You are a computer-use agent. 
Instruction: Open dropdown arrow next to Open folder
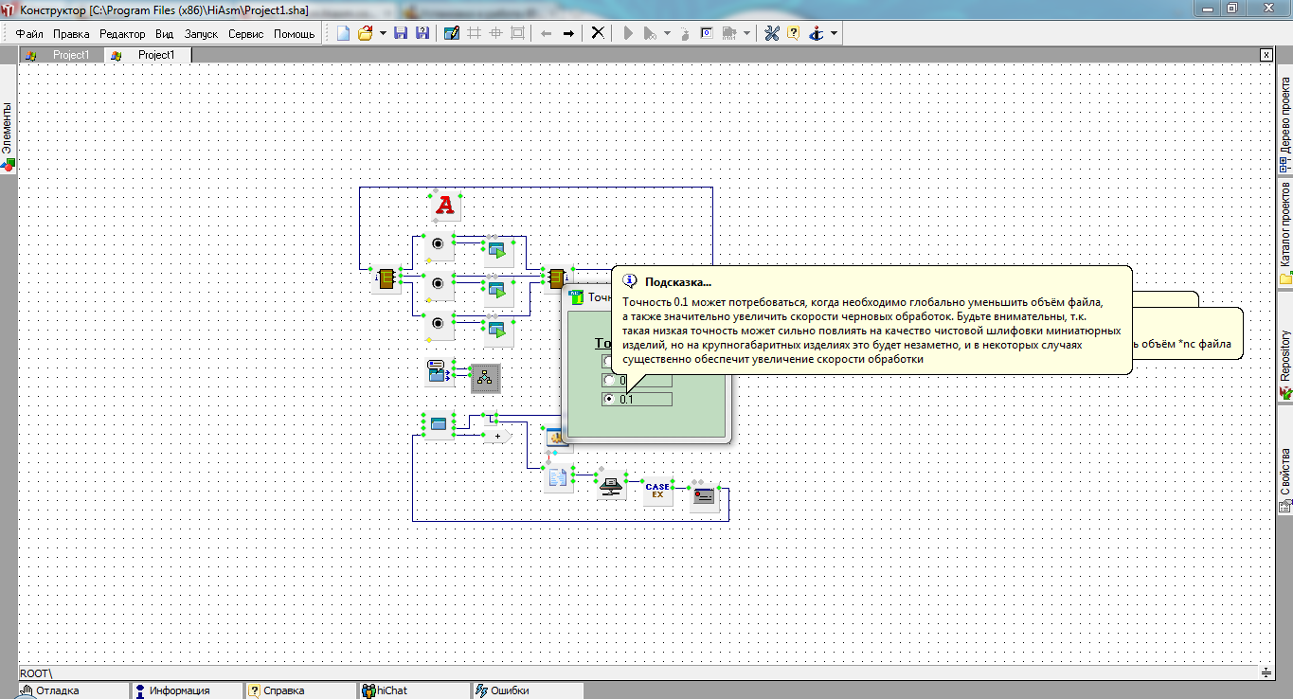(x=383, y=33)
